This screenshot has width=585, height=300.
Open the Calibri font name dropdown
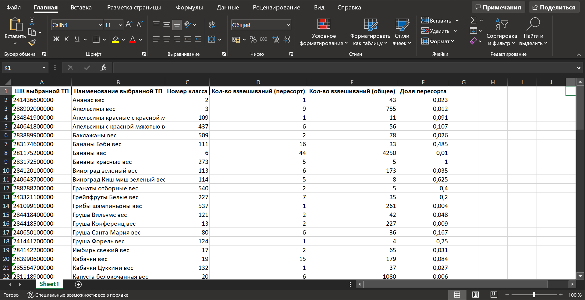coord(101,25)
